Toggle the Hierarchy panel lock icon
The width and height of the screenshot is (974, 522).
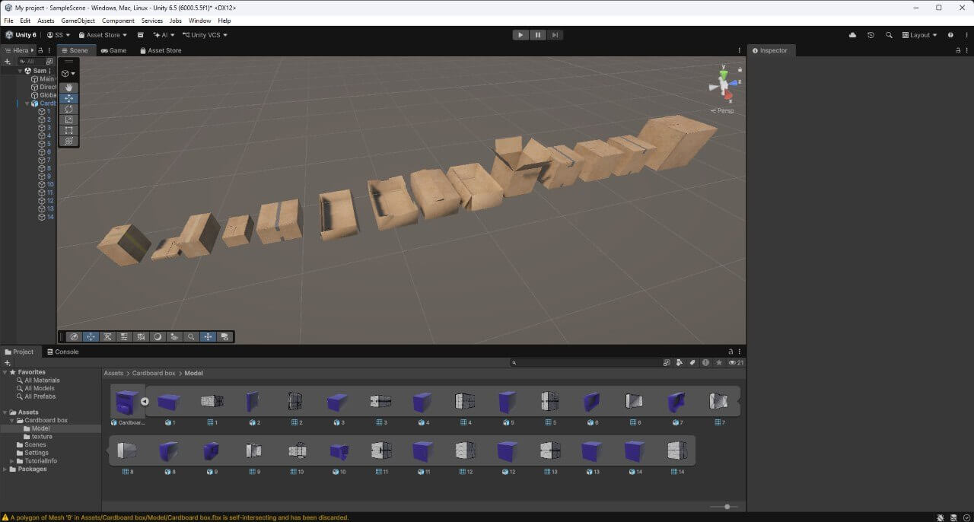click(40, 50)
